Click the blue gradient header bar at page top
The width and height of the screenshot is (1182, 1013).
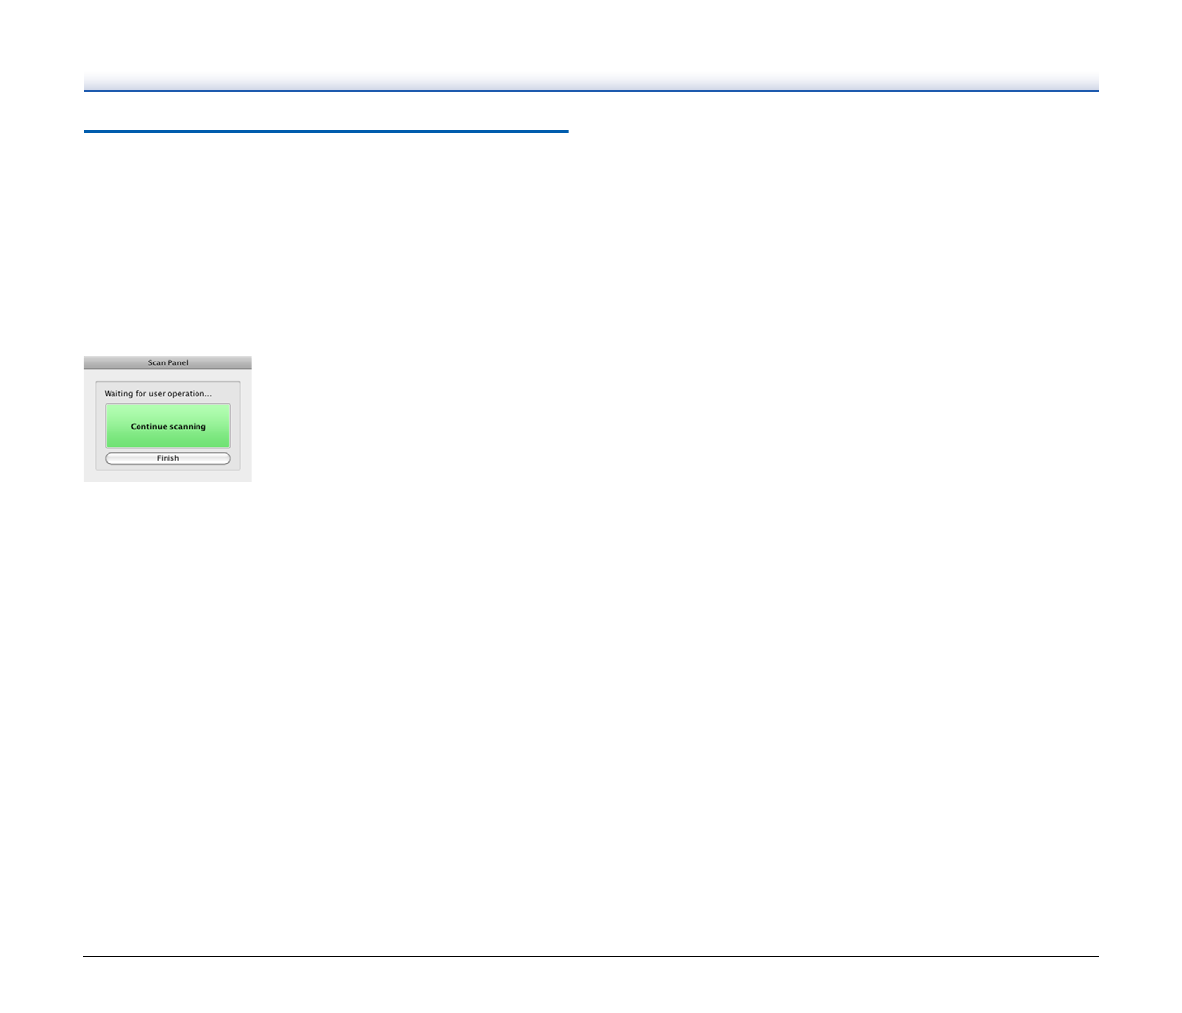[x=591, y=82]
